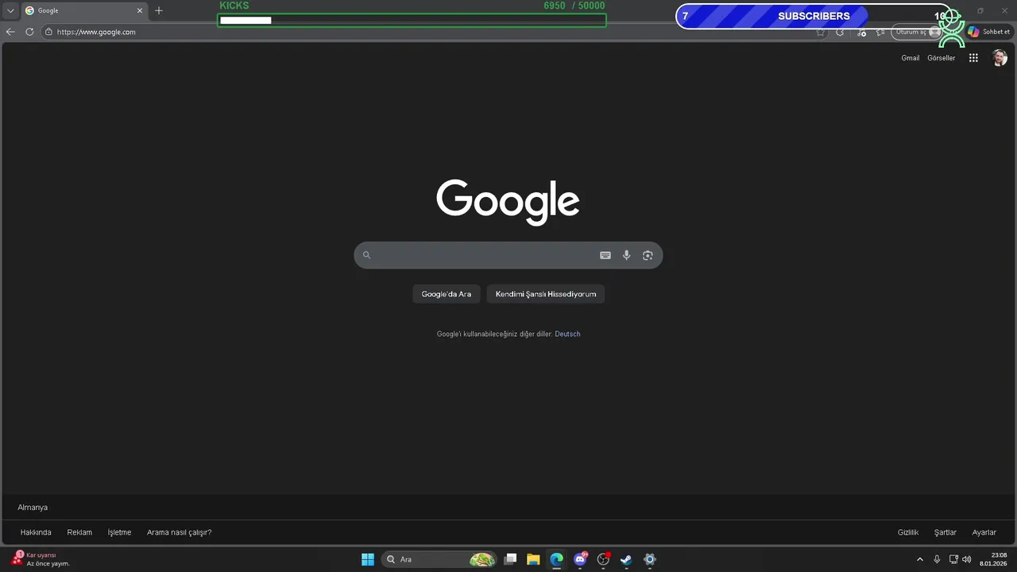Open the Reklam footer link
Image resolution: width=1017 pixels, height=572 pixels.
tap(79, 532)
